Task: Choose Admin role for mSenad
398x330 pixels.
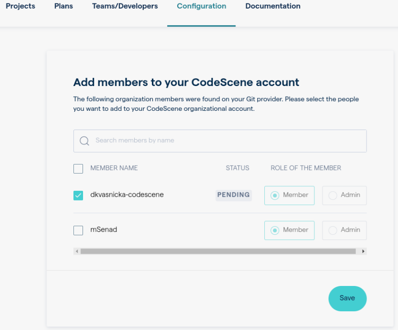Action: (x=344, y=230)
